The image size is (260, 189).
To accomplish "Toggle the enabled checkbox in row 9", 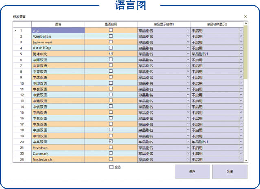I will (111, 77).
